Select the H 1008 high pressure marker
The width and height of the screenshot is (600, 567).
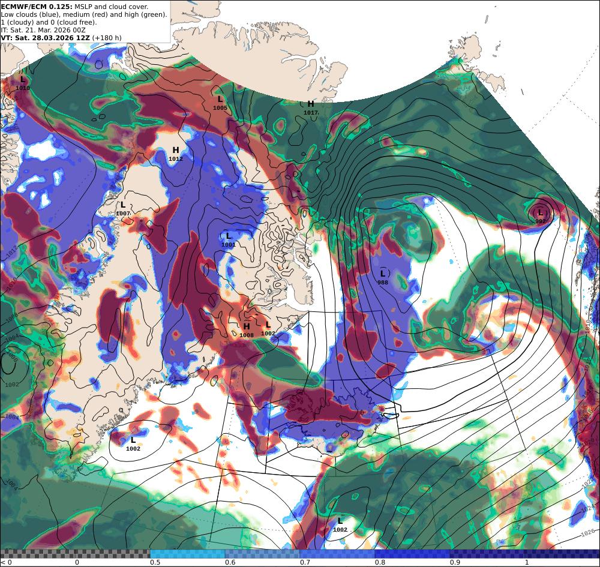pos(247,330)
